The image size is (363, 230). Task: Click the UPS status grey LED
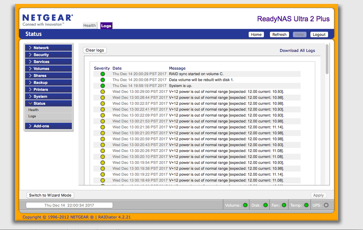point(326,205)
